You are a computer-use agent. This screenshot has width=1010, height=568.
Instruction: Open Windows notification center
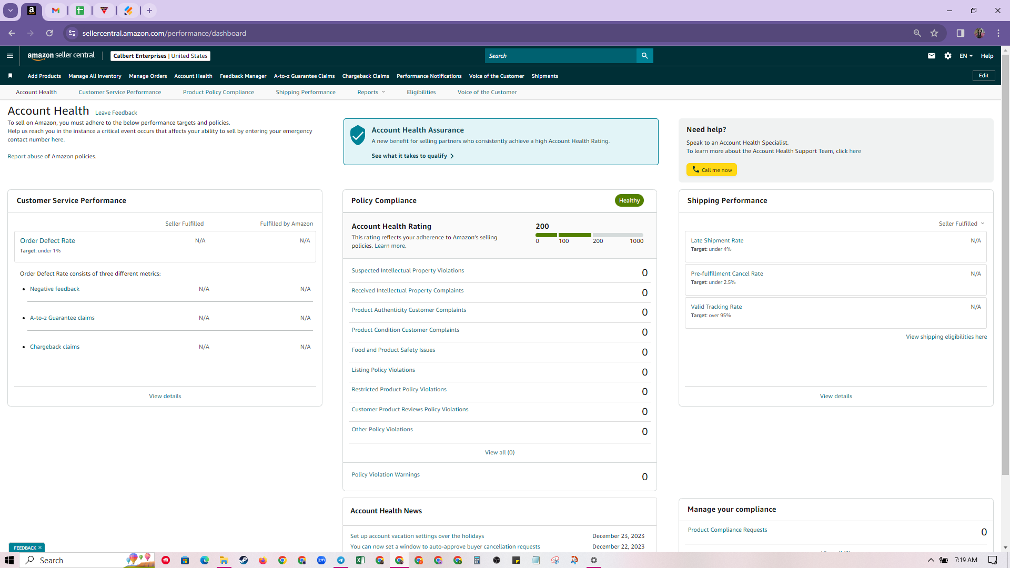click(x=993, y=560)
